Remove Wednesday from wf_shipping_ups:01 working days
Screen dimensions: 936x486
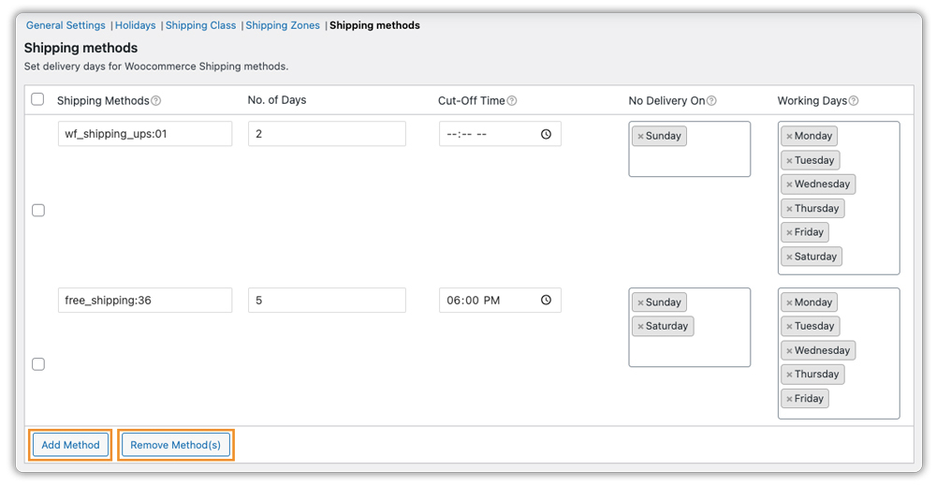(789, 184)
